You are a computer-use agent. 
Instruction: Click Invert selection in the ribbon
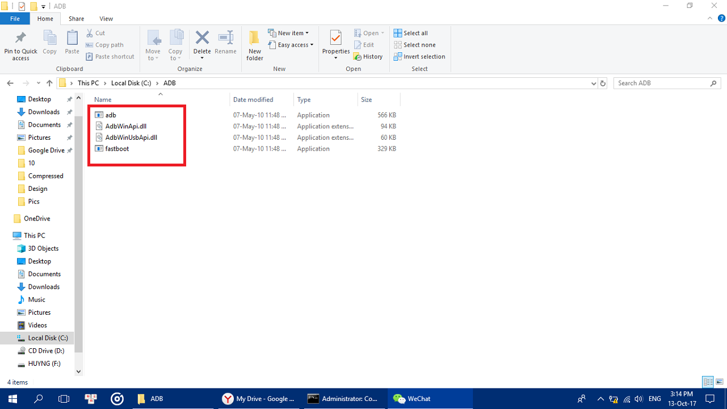419,57
